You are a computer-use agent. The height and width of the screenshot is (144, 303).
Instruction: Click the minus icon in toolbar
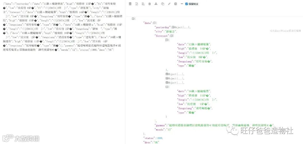coord(182,4)
